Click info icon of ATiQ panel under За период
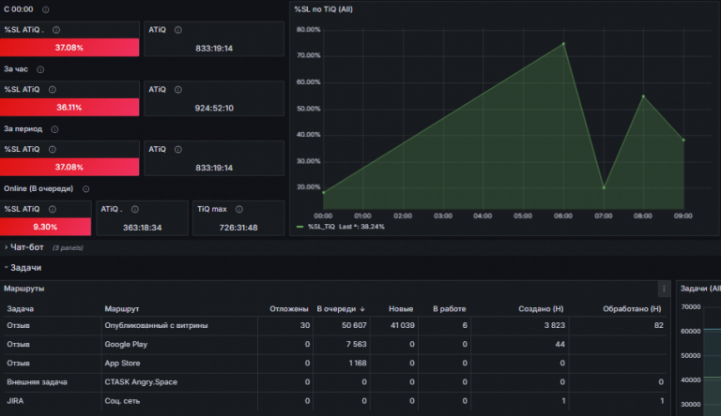Screen dimensions: 721x416 tap(178, 150)
